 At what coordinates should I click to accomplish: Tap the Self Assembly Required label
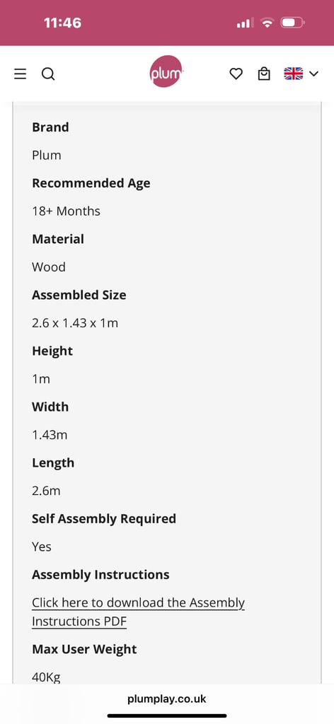[104, 519]
